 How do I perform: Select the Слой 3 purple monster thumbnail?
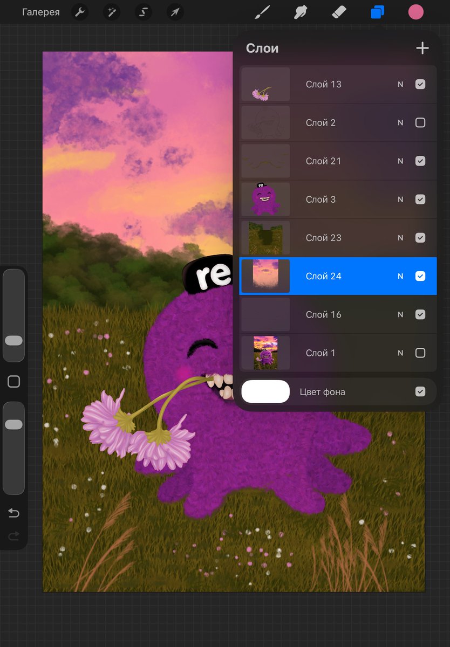click(265, 199)
